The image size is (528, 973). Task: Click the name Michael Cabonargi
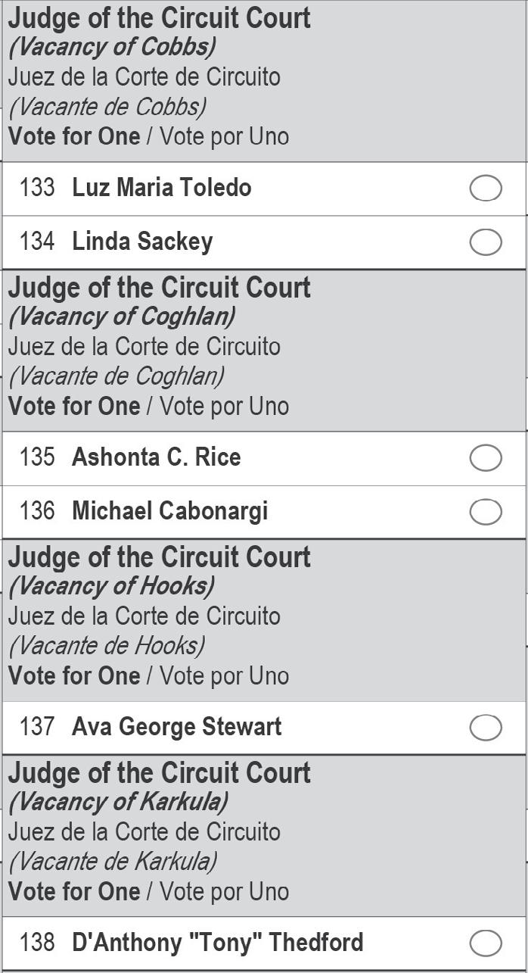(x=169, y=511)
